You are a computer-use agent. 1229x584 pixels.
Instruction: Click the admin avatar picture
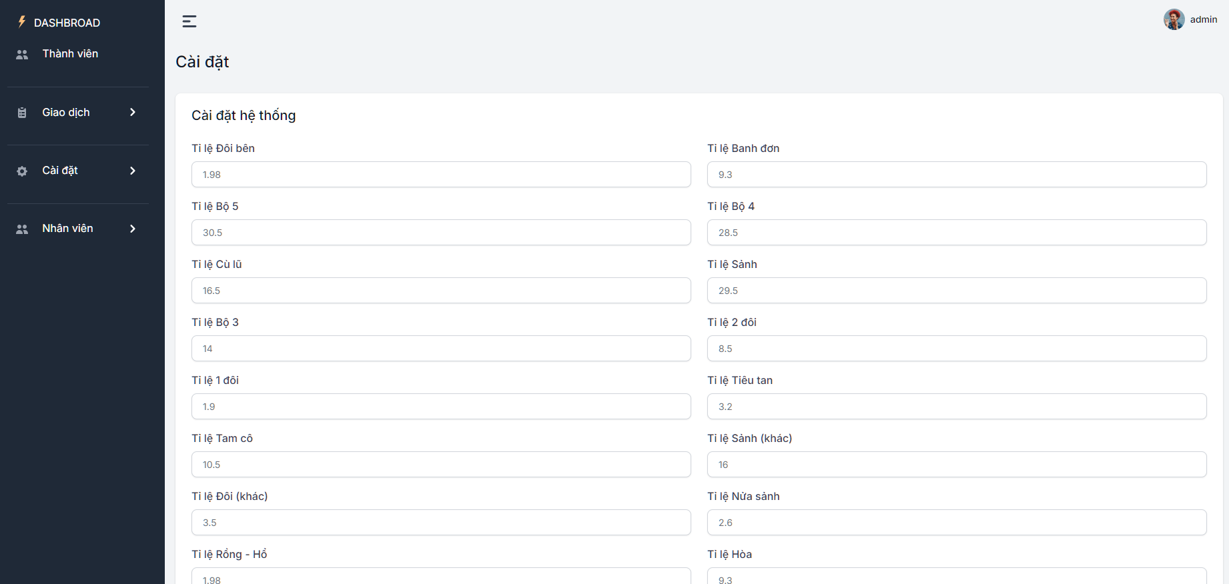click(x=1174, y=19)
